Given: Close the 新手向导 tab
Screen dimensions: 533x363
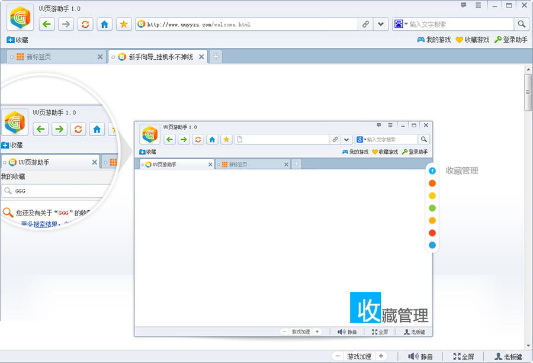Looking at the screenshot, I should point(201,57).
